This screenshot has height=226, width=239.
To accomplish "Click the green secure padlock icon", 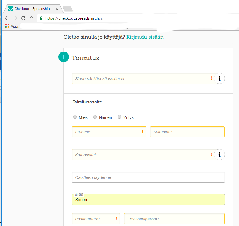I will (x=41, y=18).
